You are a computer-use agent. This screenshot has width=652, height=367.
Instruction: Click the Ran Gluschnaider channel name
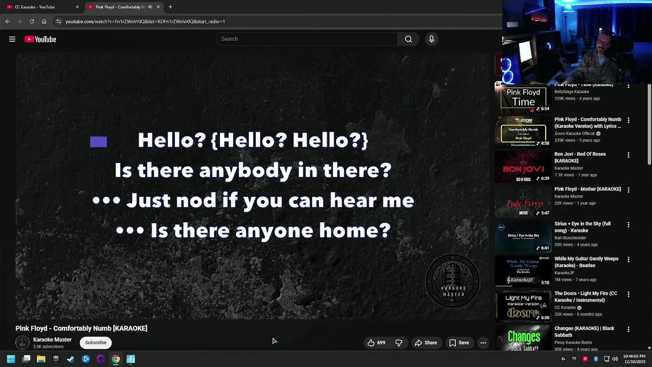pyautogui.click(x=570, y=238)
